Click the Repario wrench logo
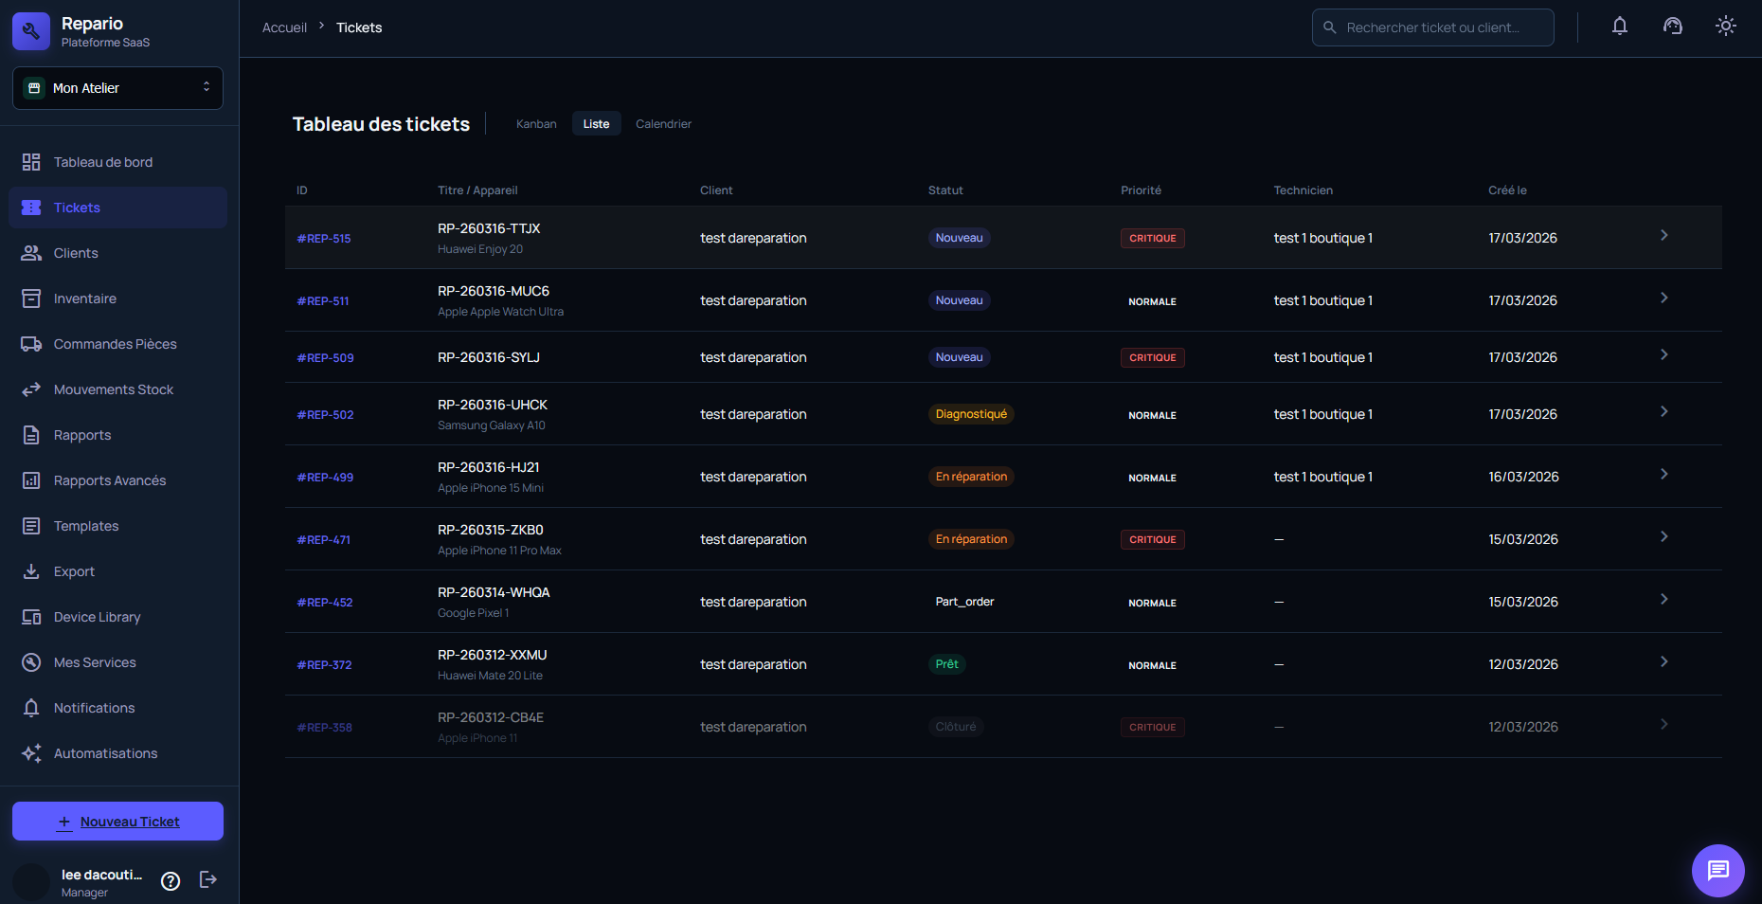The image size is (1762, 904). [31, 31]
